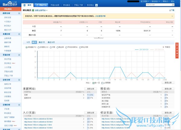Collapse the 来源分析 sidebar section

19,34
